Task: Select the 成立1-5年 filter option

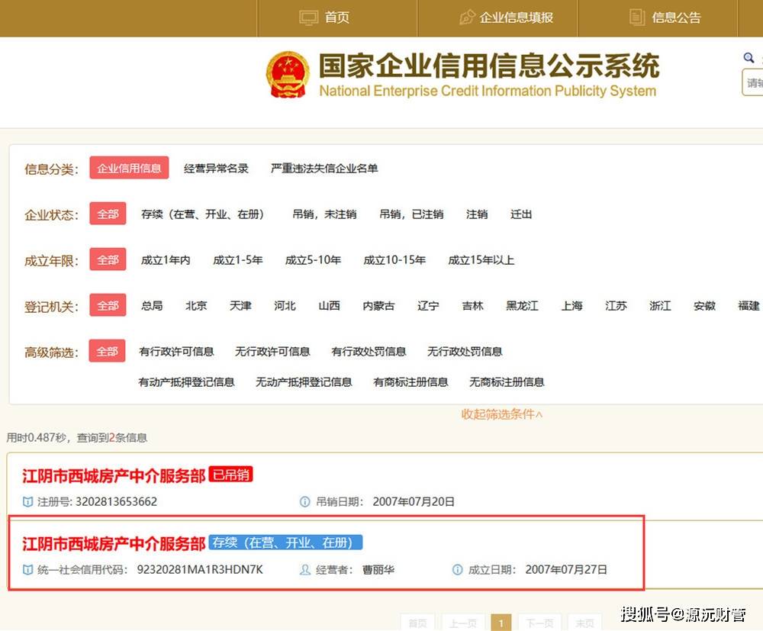Action: [237, 260]
